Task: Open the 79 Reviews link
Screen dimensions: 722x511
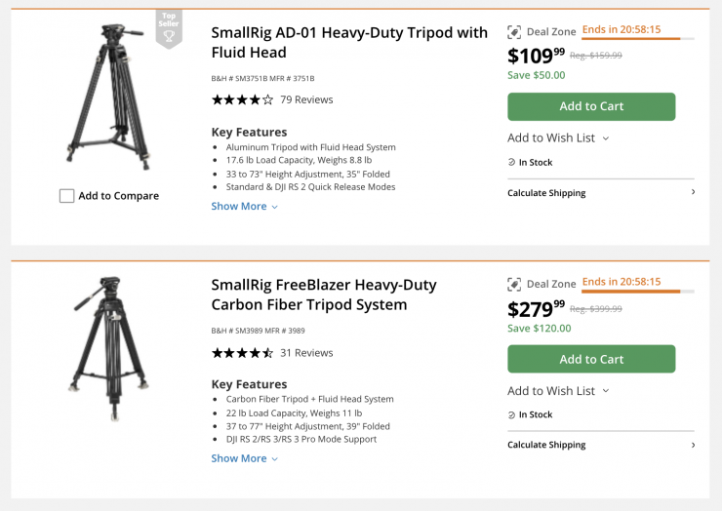Action: tap(306, 99)
